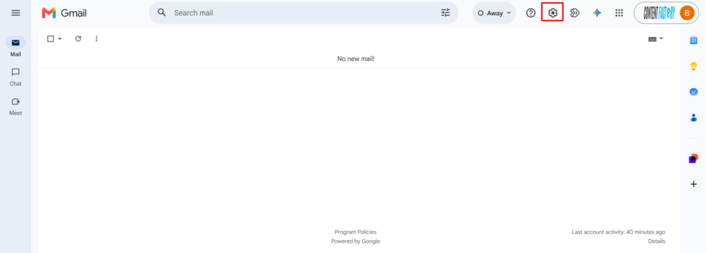Tick the select-all checkbox
The image size is (706, 253).
coord(50,38)
